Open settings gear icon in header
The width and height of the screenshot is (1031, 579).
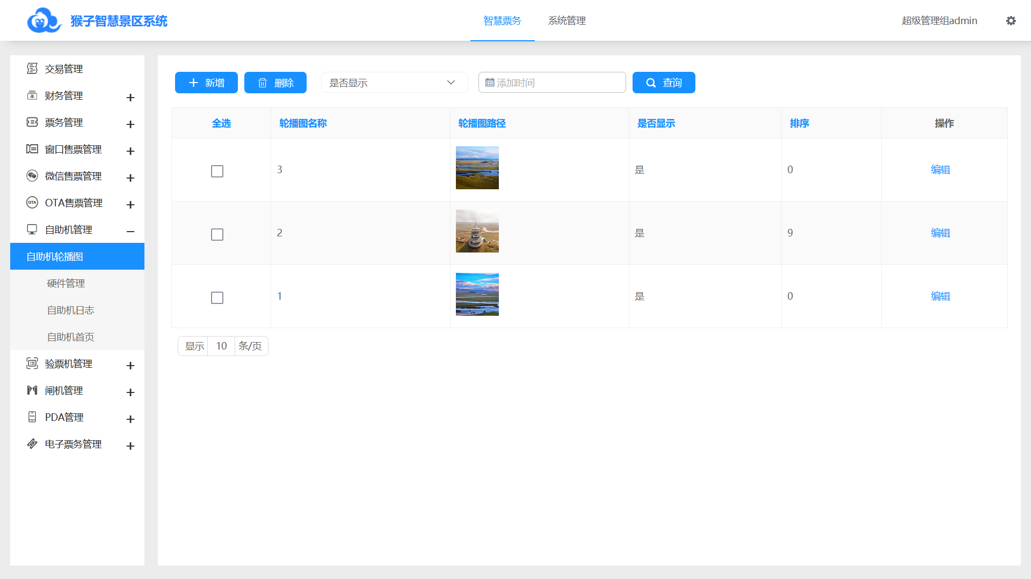point(1011,20)
